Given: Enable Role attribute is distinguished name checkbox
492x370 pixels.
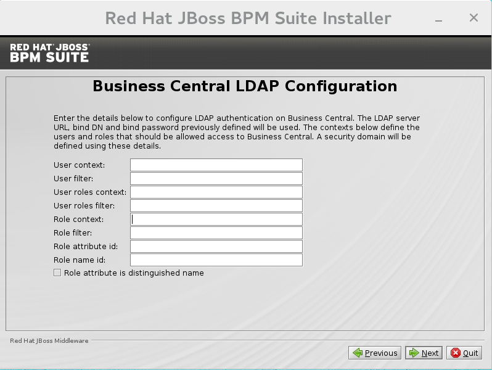Looking at the screenshot, I should tap(57, 273).
